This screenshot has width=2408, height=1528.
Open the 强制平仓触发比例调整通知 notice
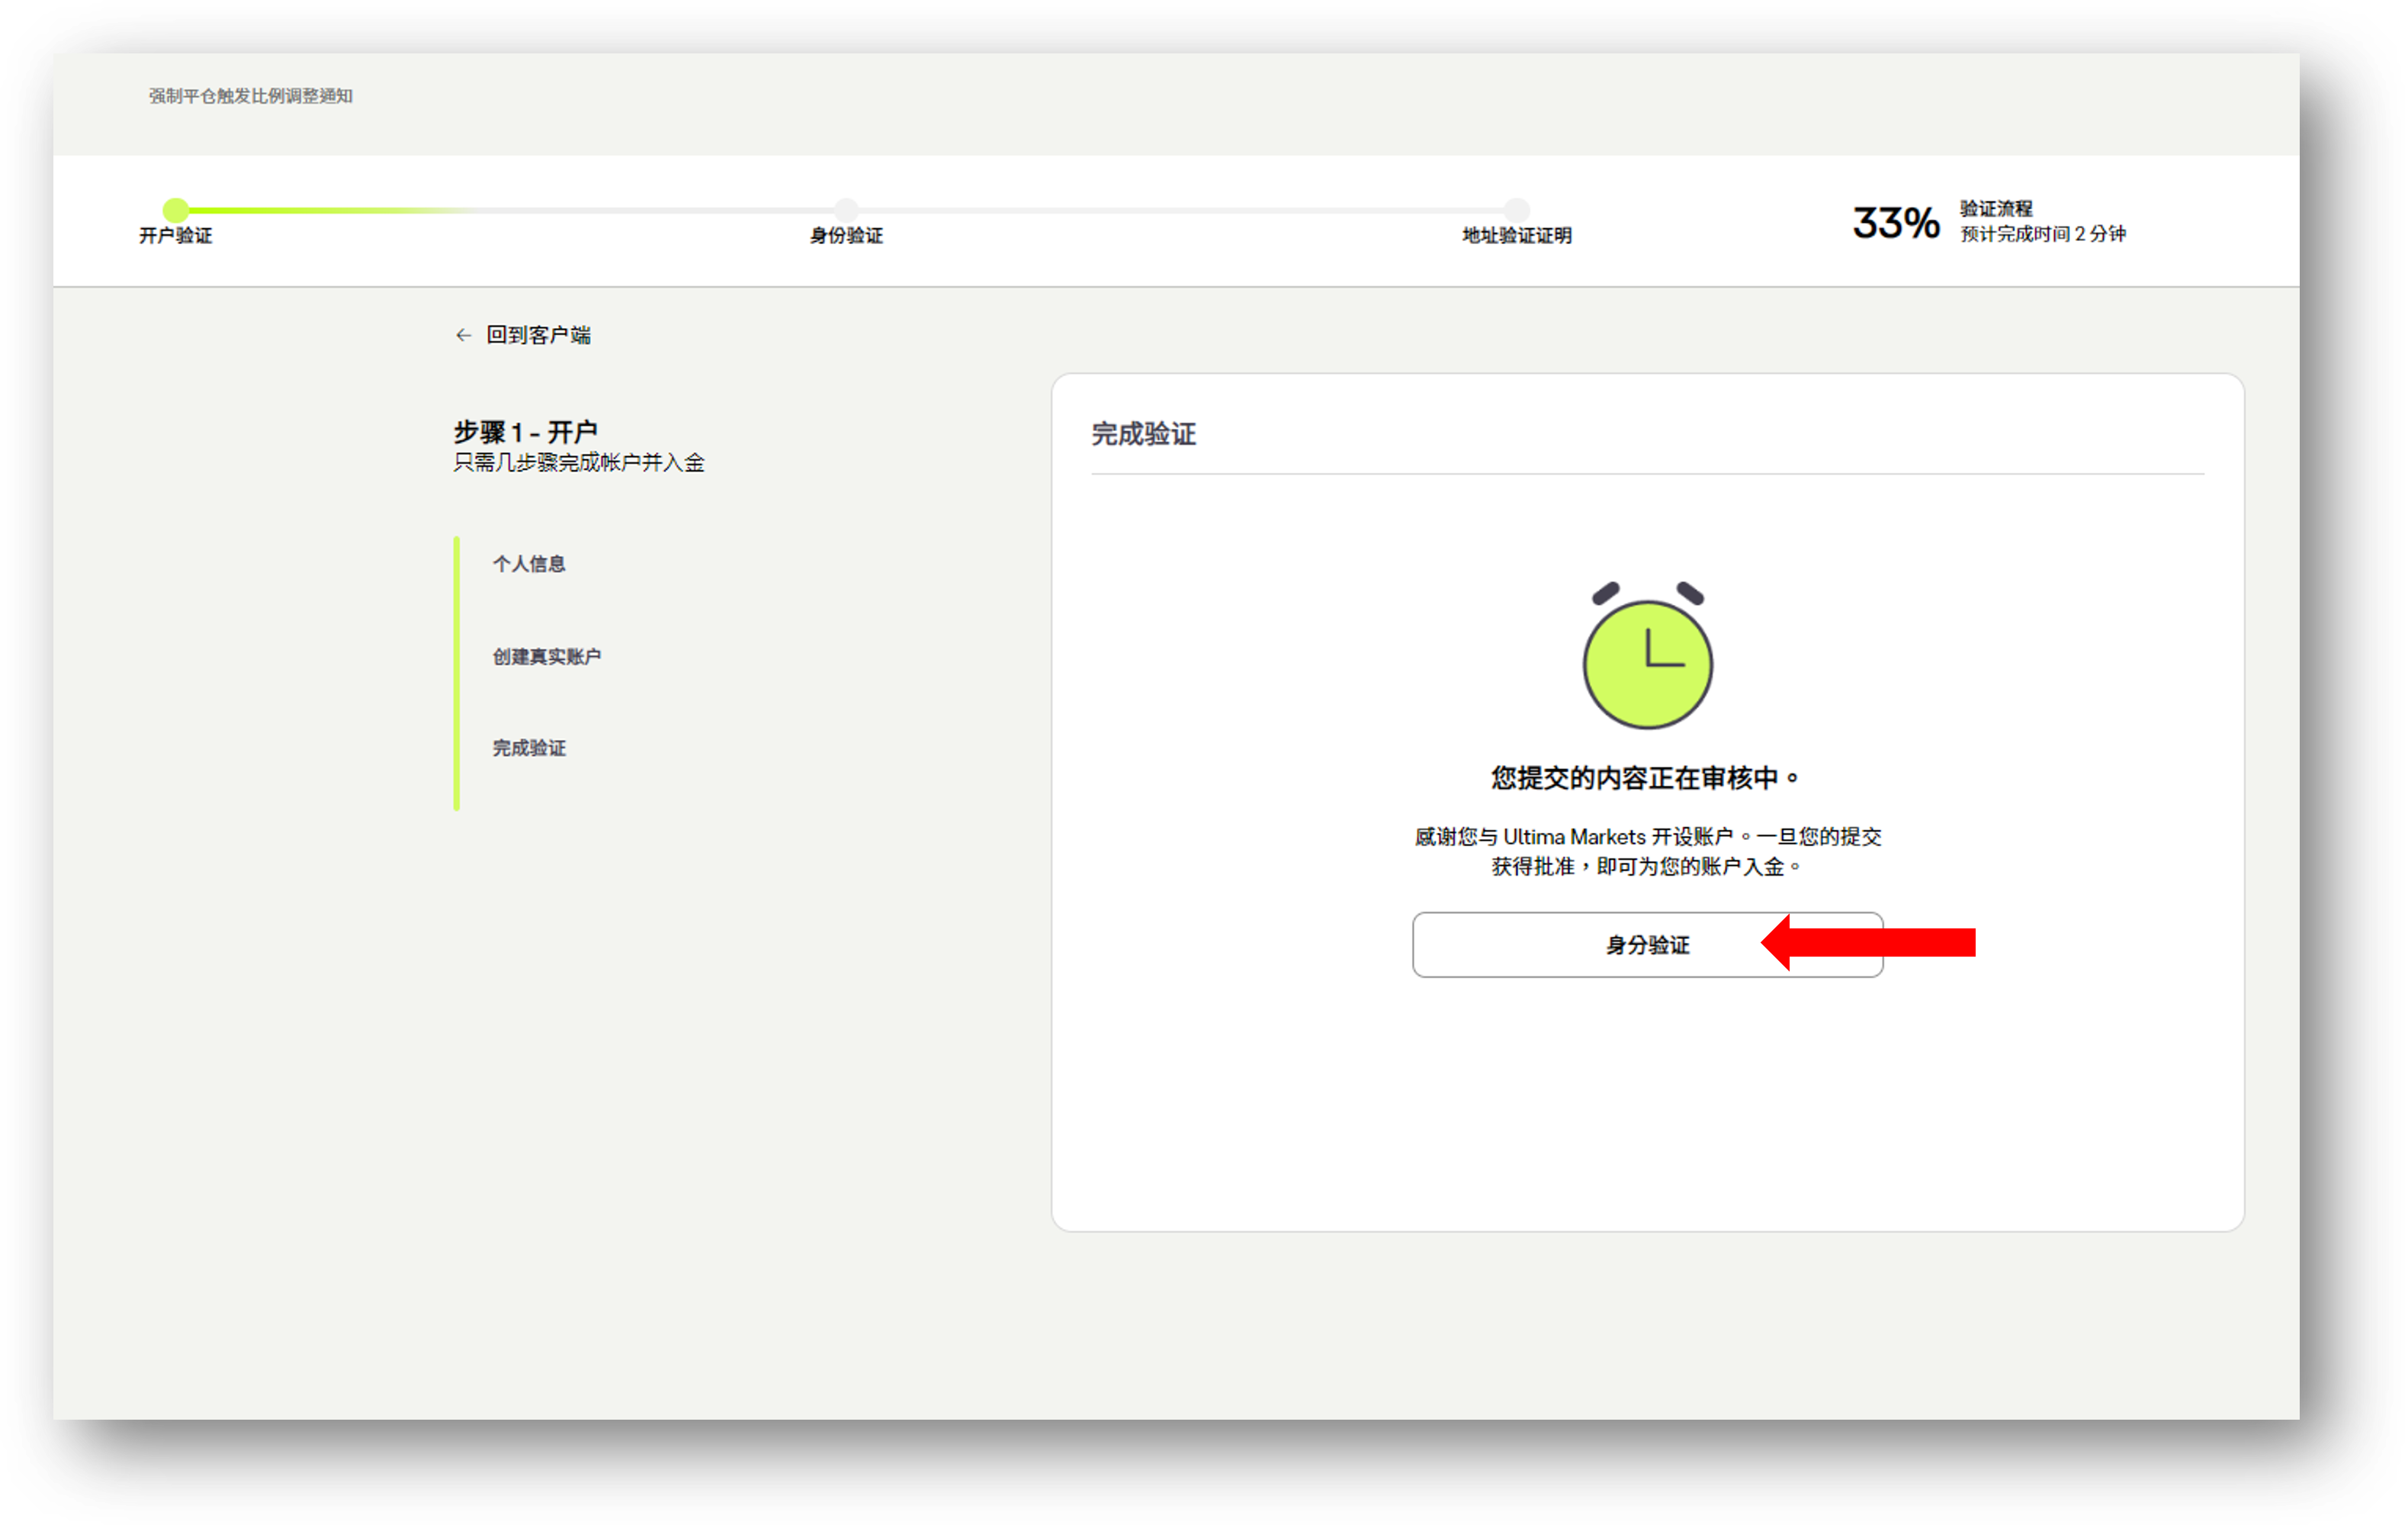(x=251, y=96)
